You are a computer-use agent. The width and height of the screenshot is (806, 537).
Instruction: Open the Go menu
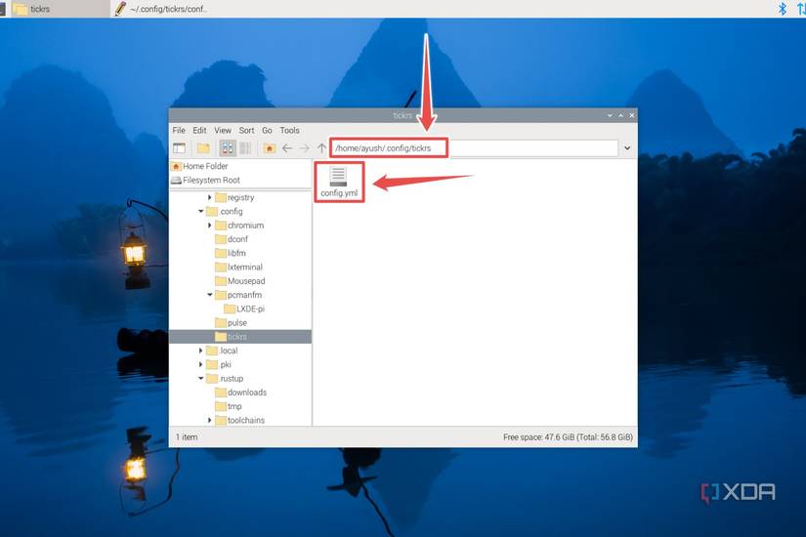267,131
